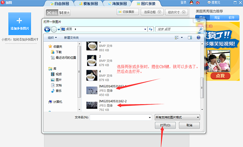Open 图片 library in navigation pane

tap(56, 80)
